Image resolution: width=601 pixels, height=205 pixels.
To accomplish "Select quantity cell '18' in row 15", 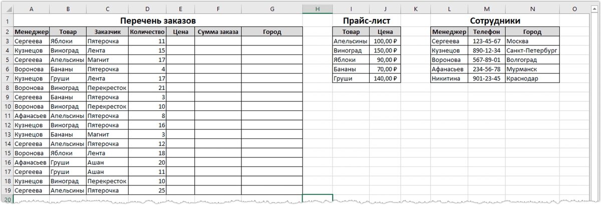I will (x=147, y=153).
